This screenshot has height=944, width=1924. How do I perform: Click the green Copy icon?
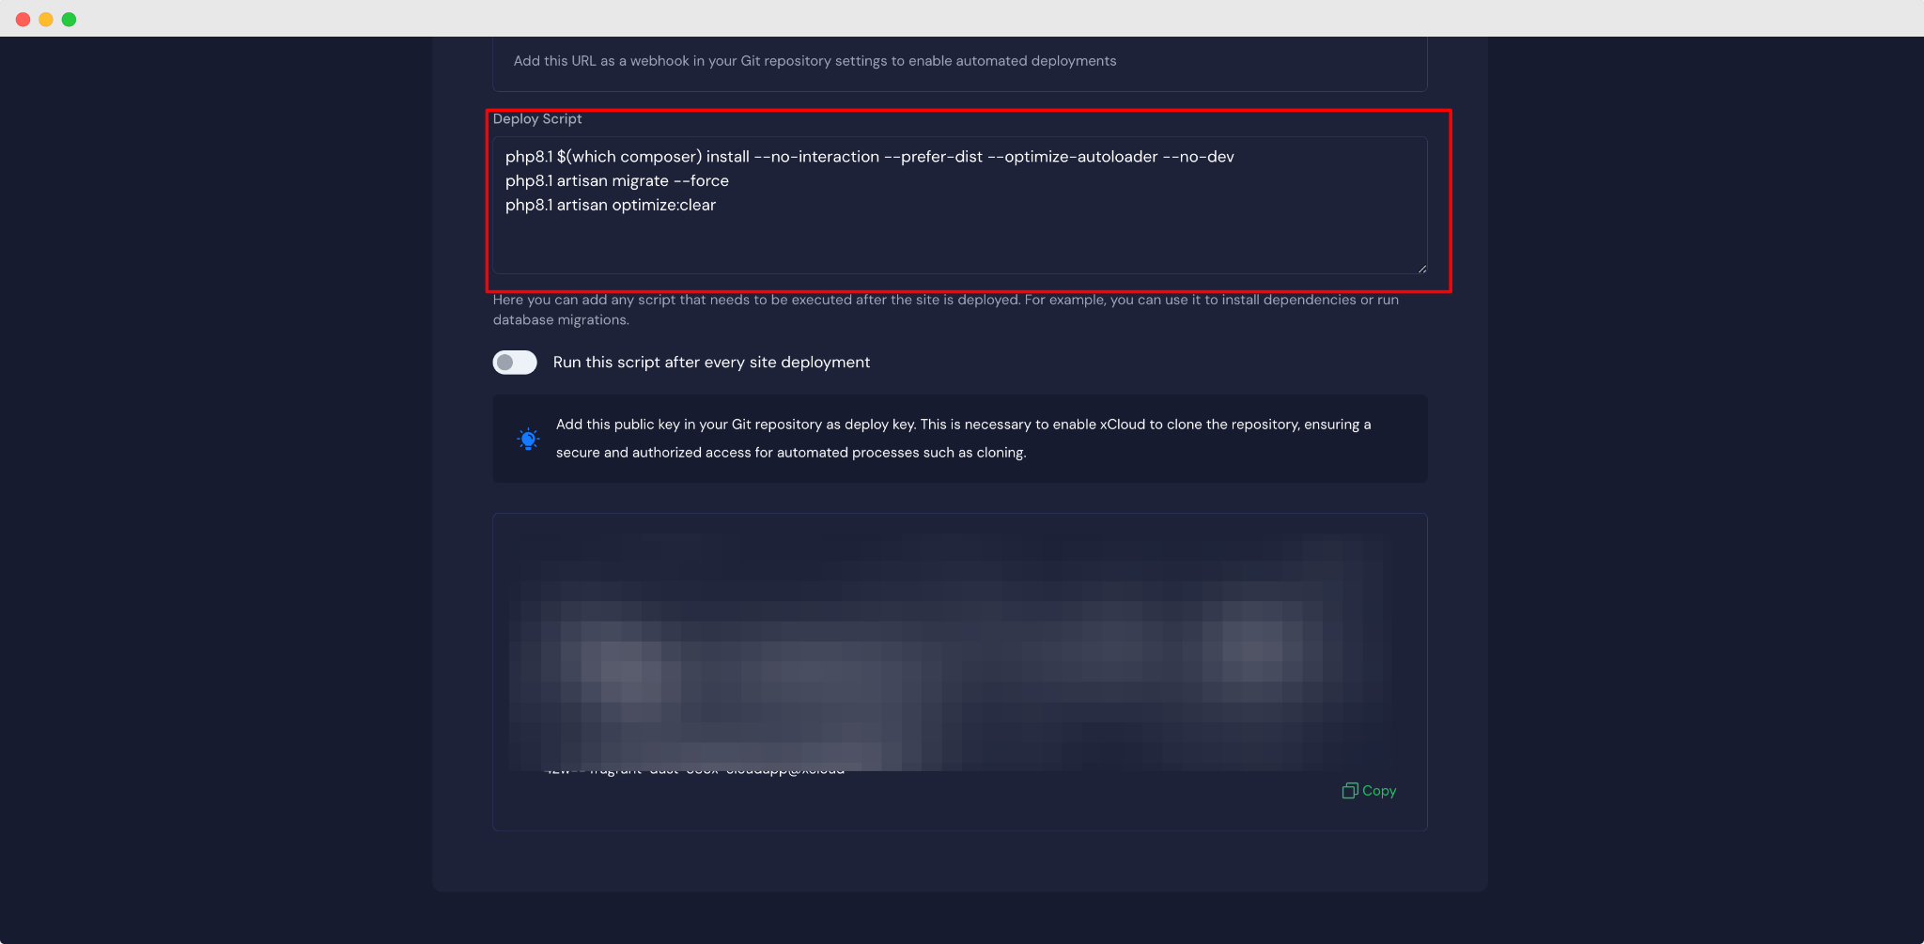(1350, 791)
